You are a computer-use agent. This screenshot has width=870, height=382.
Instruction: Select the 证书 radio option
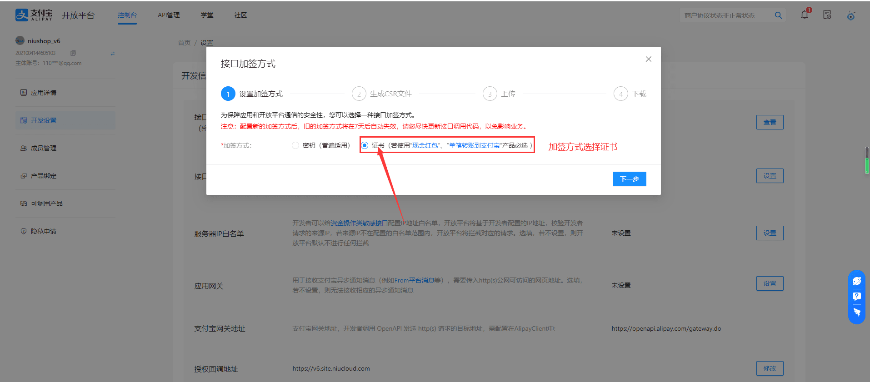pyautogui.click(x=365, y=145)
